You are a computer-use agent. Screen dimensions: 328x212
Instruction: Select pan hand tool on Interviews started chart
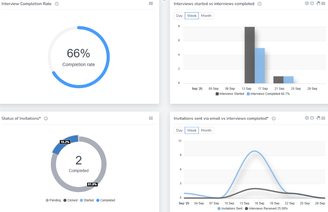tap(318, 3)
